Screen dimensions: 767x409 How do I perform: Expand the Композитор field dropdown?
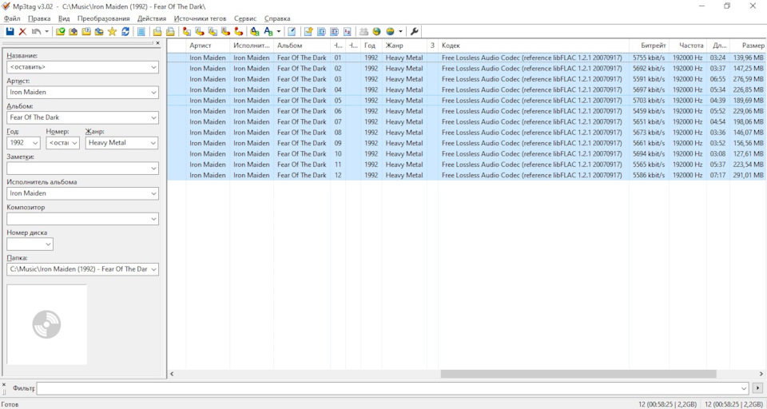tap(154, 219)
